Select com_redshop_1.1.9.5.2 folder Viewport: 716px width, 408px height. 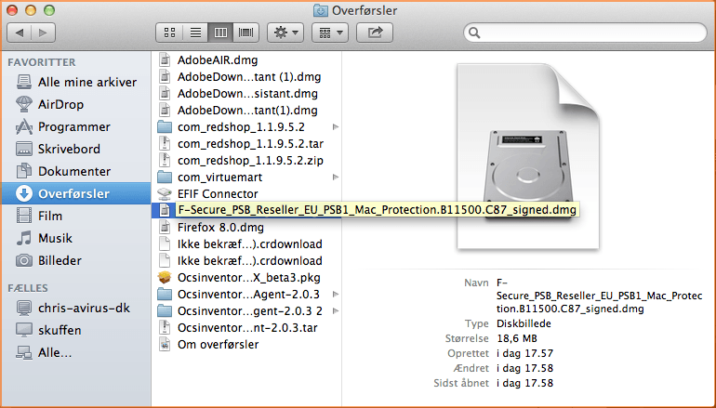246,127
